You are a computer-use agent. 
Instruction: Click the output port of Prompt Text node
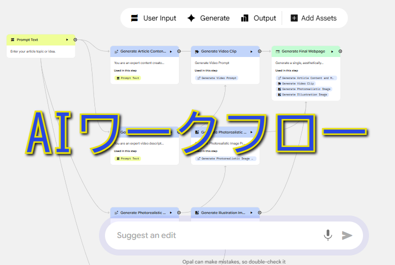click(75, 39)
